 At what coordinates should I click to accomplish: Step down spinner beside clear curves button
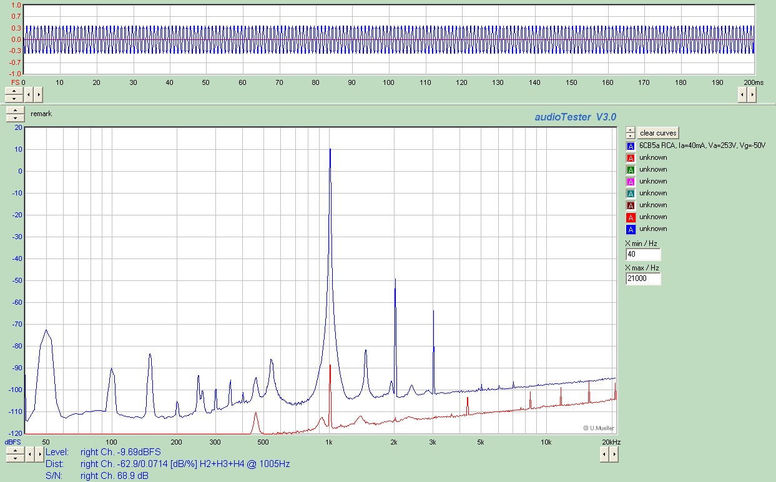[631, 135]
